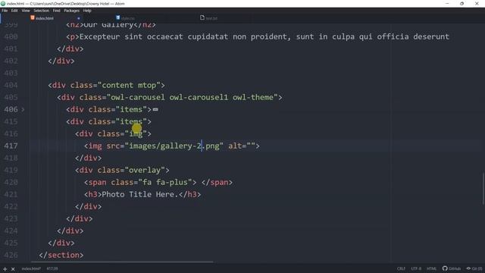Click the GitHub octocat icon in status bar
Viewport: 485px width, 273px height.
pyautogui.click(x=445, y=268)
